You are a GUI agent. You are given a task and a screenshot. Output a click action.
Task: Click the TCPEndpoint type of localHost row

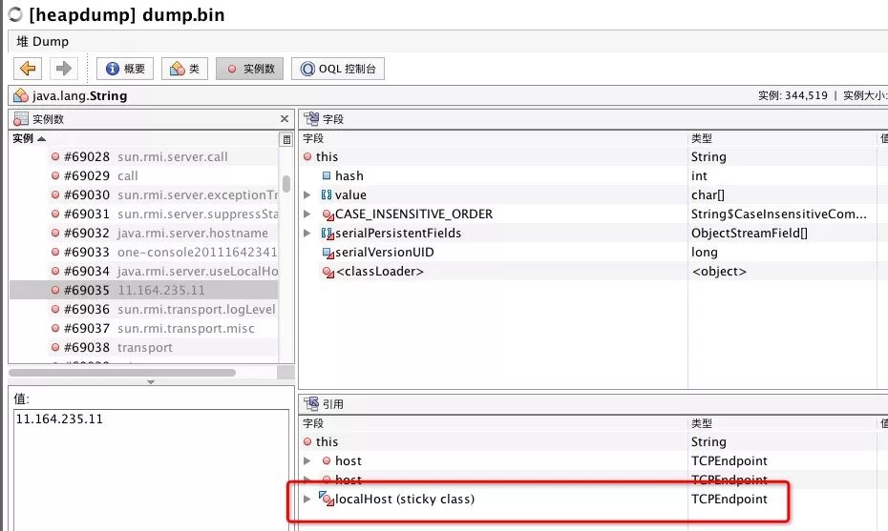click(x=729, y=499)
